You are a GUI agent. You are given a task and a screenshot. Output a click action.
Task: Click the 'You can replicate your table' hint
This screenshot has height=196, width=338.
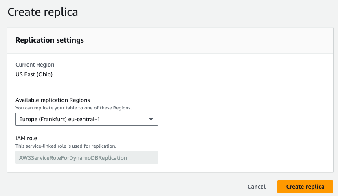tap(73, 108)
